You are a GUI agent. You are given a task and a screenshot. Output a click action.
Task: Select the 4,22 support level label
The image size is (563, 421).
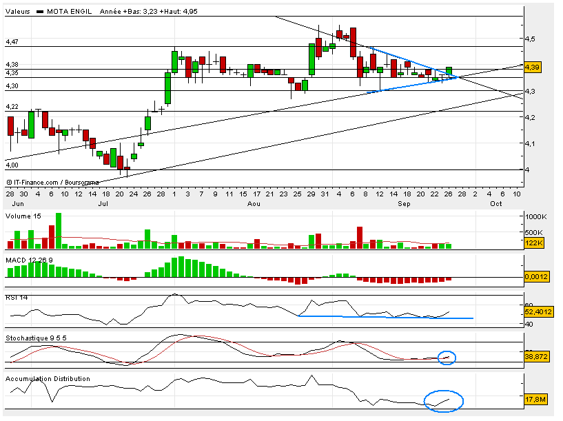pos(12,107)
